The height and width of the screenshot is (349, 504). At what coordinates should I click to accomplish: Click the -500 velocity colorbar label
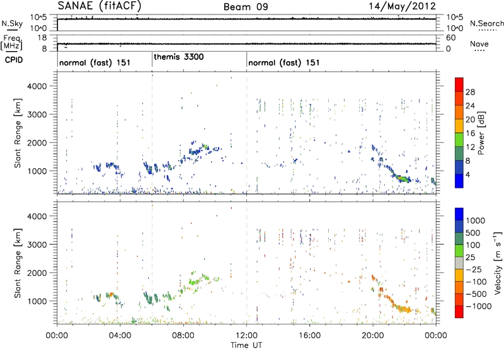point(476,294)
